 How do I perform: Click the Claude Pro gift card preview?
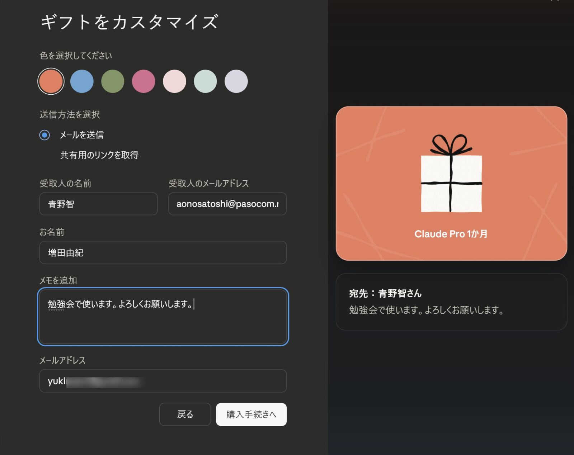451,184
